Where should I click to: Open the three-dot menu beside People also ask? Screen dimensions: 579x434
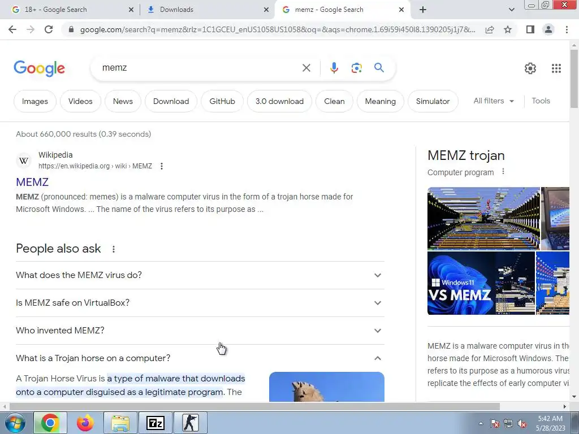point(113,249)
